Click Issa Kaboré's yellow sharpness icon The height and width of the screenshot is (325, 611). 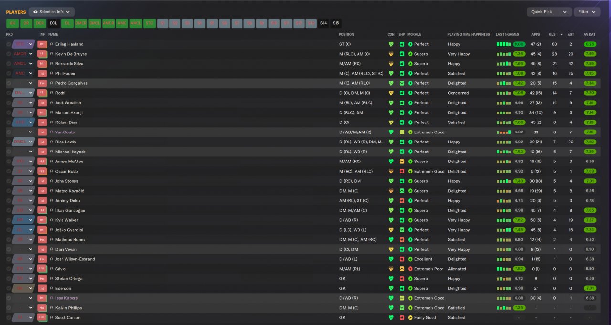(x=402, y=298)
